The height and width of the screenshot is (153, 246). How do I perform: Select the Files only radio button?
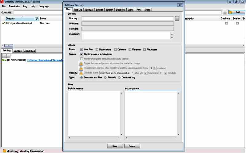pos(105,78)
